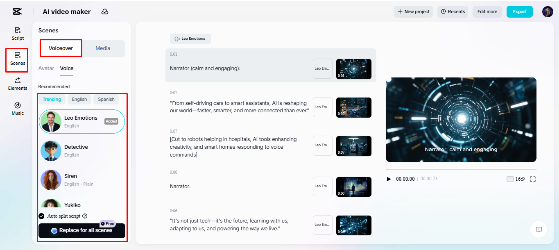559x250 pixels.
Task: Switch to the Avatar tab
Action: (46, 68)
